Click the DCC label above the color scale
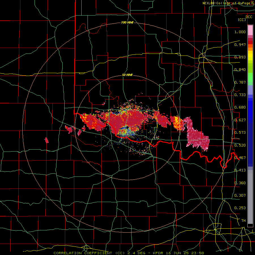Screen dimensions: 255x255 tap(249, 17)
